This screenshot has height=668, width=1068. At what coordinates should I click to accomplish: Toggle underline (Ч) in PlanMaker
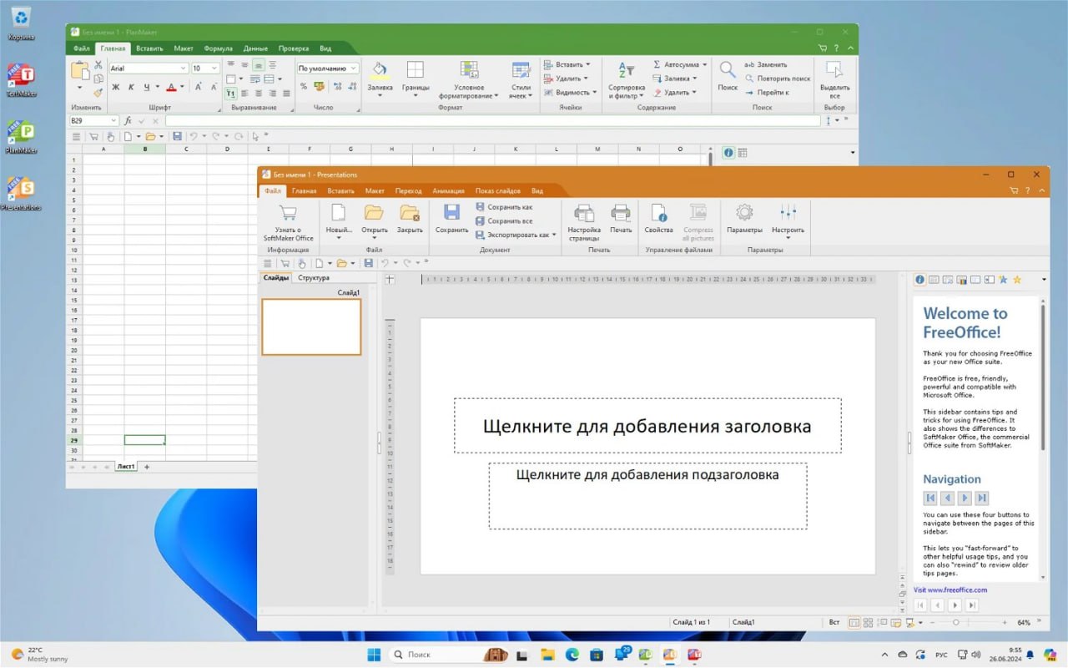146,87
